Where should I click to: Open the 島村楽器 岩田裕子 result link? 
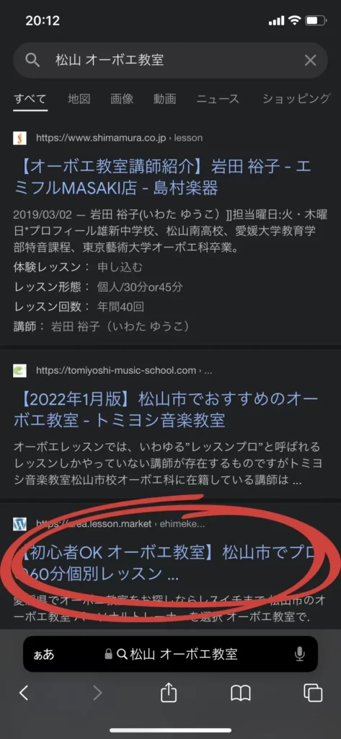[x=166, y=178]
